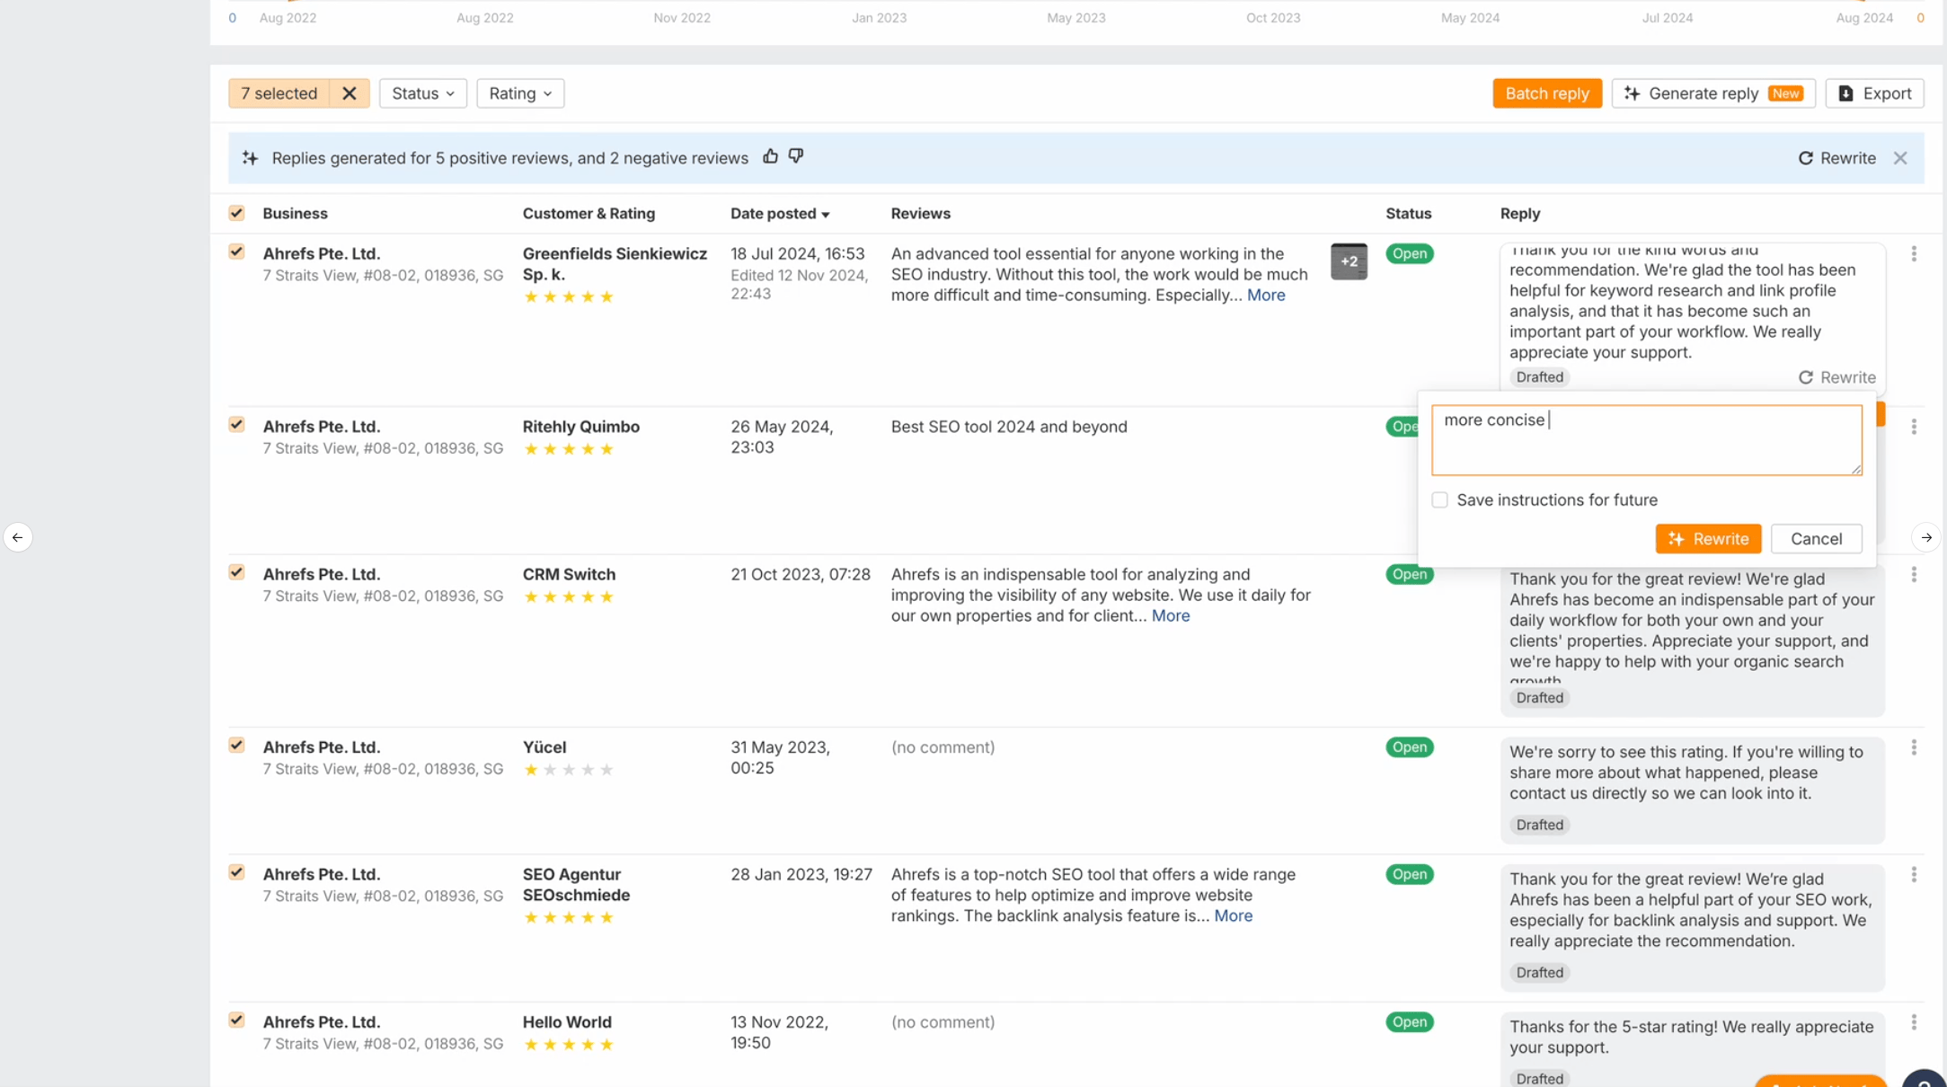This screenshot has width=1947, height=1087.
Task: Click the right arrow navigation circle
Action: pyautogui.click(x=1926, y=537)
